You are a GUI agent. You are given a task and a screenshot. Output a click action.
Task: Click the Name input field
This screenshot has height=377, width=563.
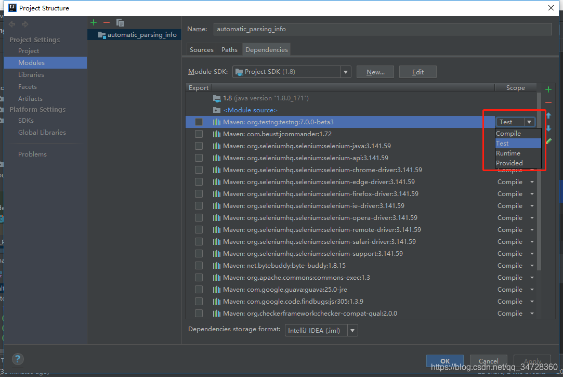(383, 29)
